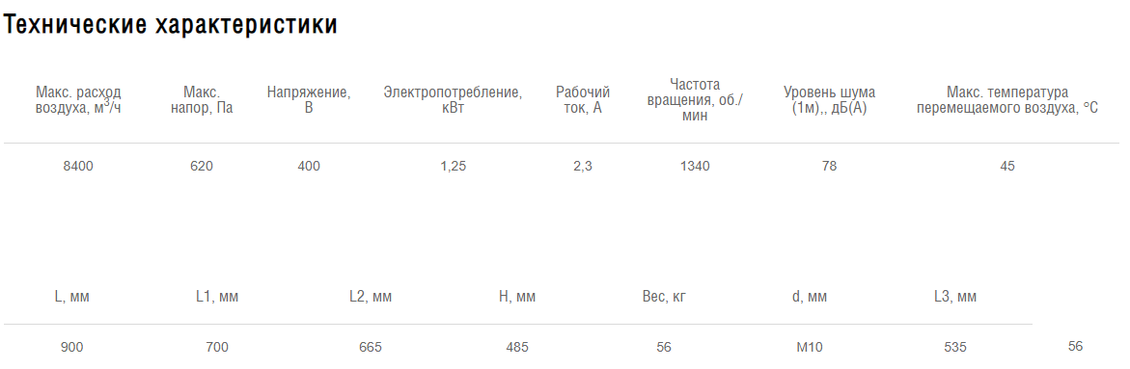The height and width of the screenshot is (369, 1130).
Task: Select the Макс. расход воздуха column header
Action: click(x=78, y=101)
